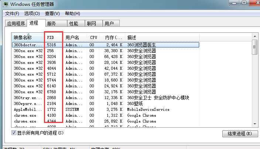Sort by 用户名 column header

click(75, 37)
